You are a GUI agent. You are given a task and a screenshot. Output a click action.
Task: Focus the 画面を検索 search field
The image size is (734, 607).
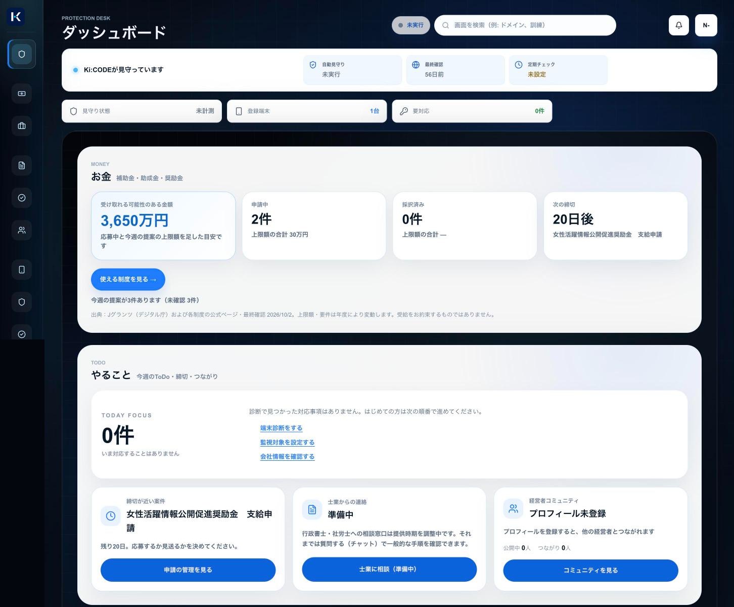click(x=525, y=25)
